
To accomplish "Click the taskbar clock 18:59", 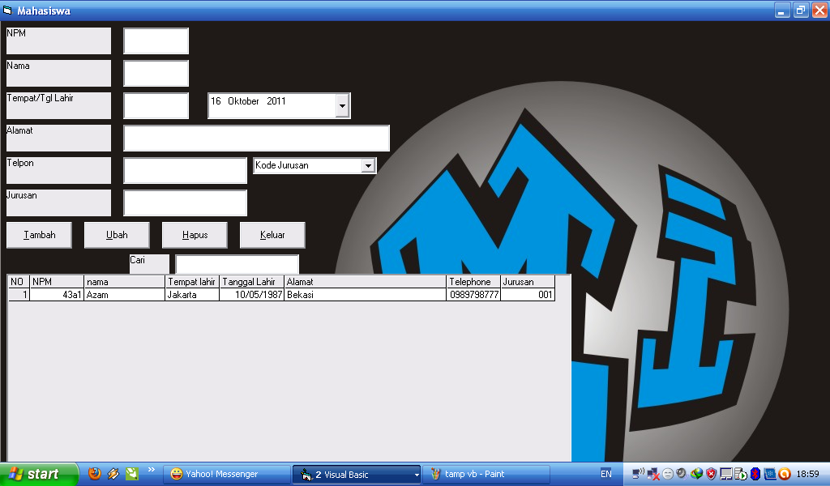I will [808, 475].
